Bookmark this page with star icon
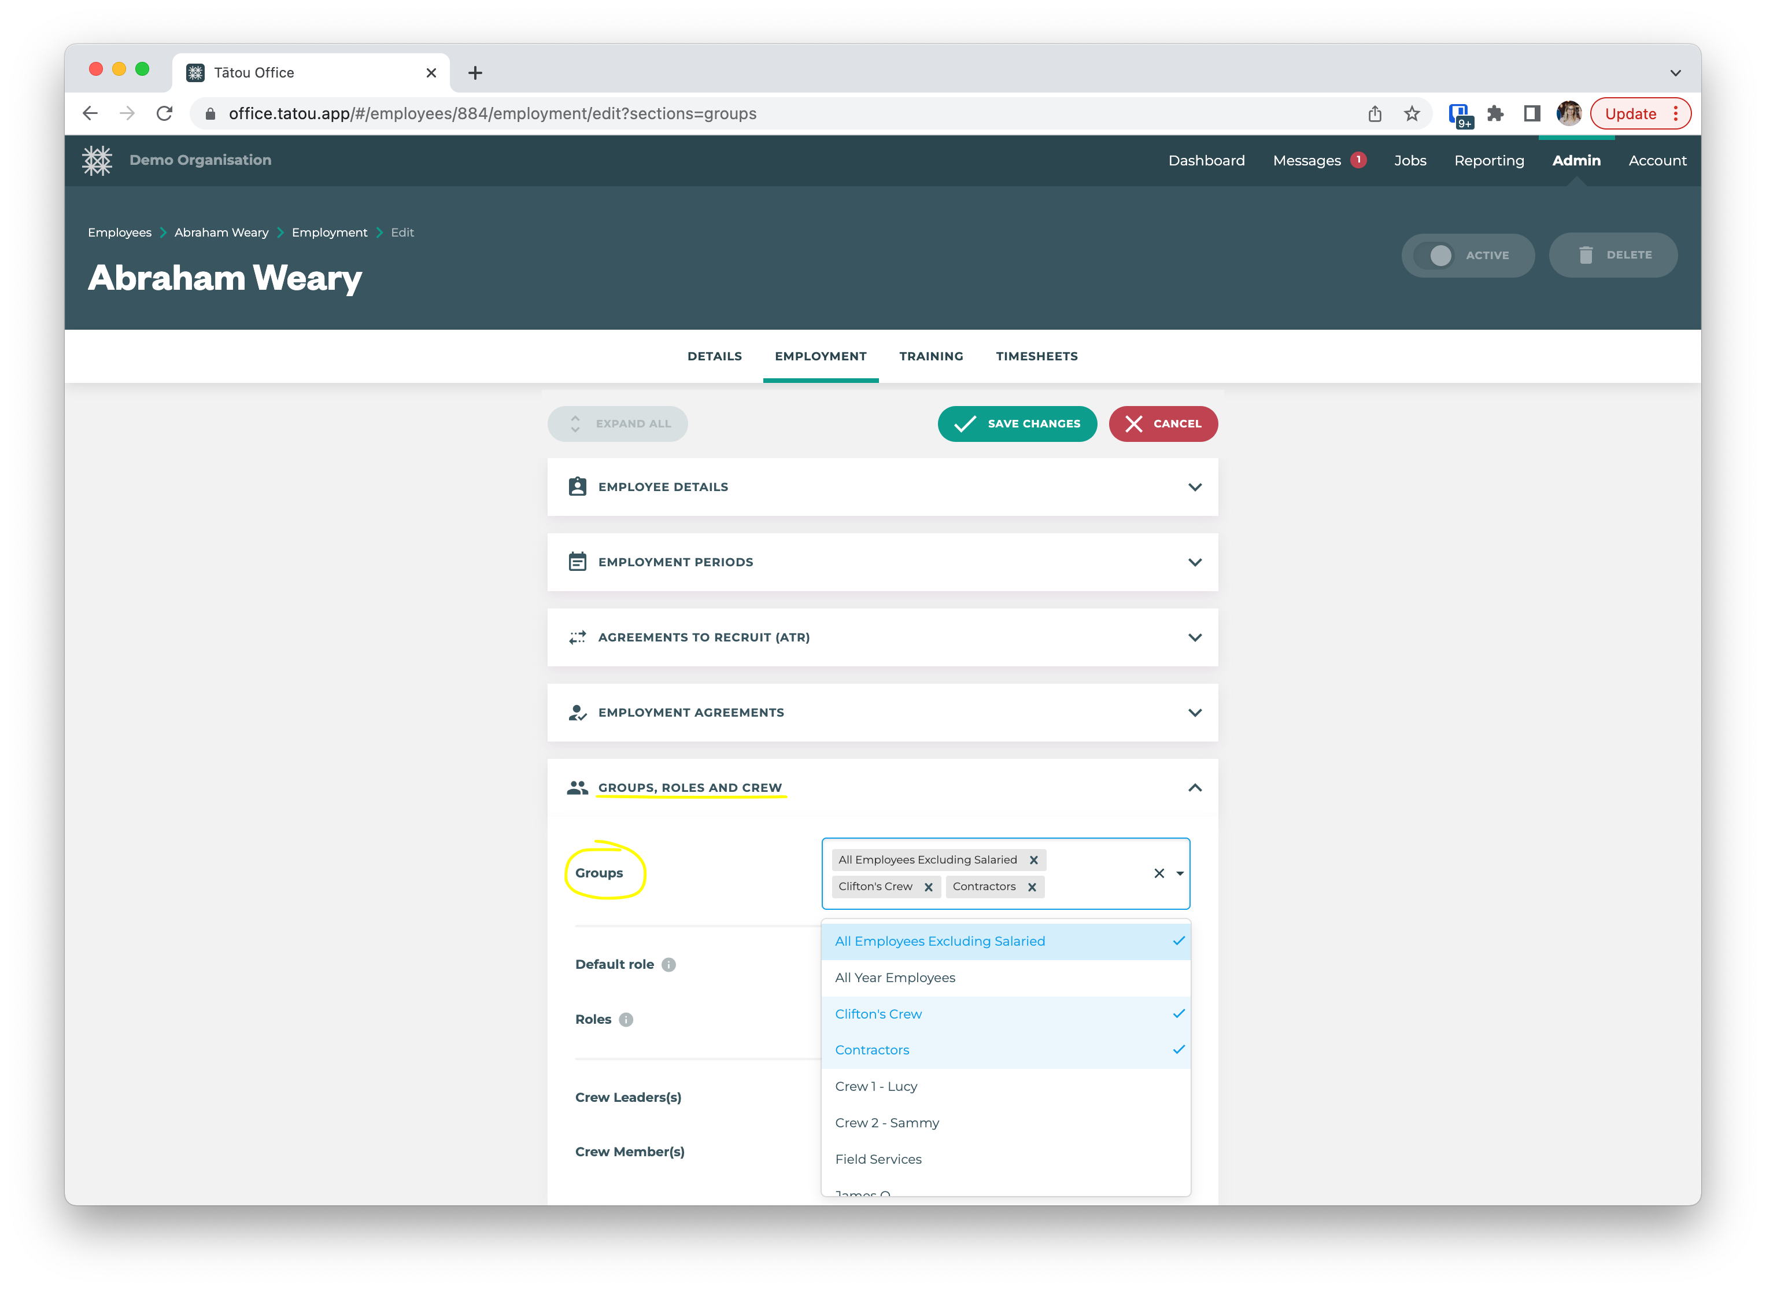 coord(1412,114)
